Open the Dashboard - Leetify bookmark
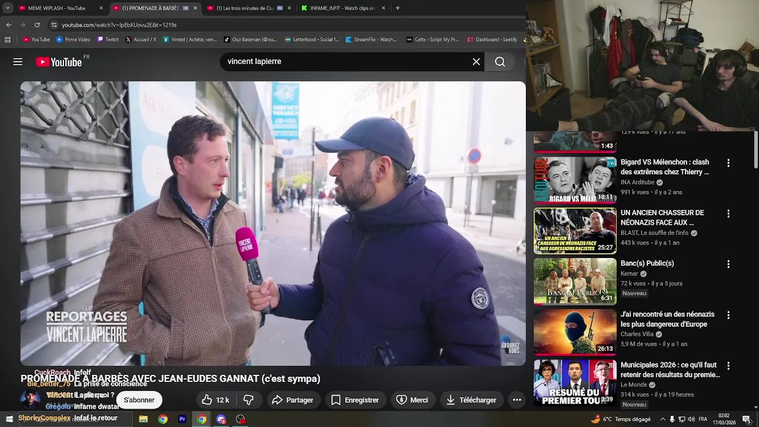Viewport: 759px width, 427px height. tap(492, 40)
